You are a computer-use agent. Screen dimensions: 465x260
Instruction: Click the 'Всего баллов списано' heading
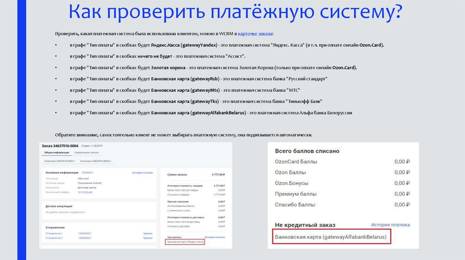tap(307, 151)
